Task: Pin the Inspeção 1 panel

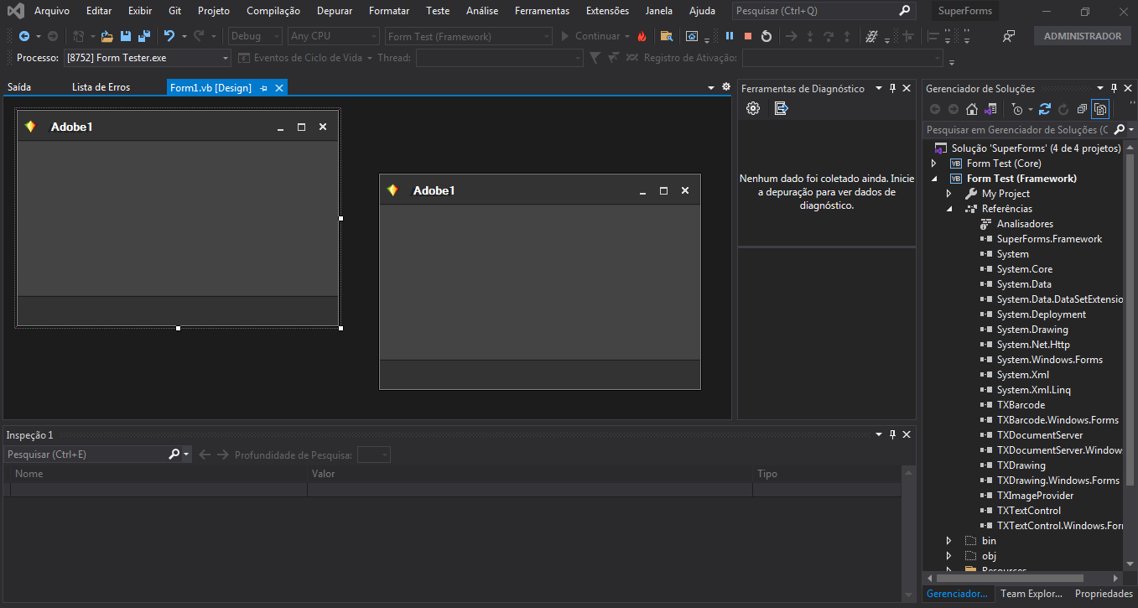Action: click(893, 434)
